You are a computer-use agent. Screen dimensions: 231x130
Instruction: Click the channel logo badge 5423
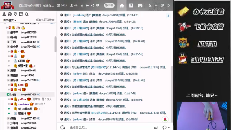pyautogui.click(x=8, y=5)
